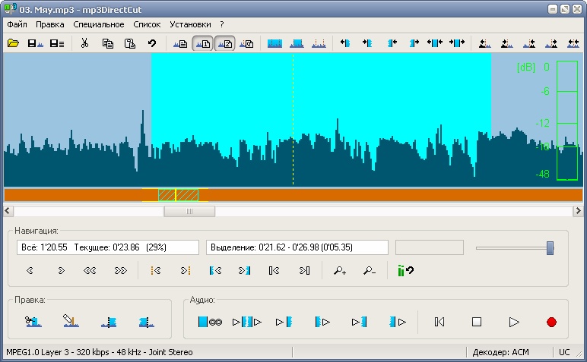
Task: Click the single left arrow step-back button
Action: [x=30, y=269]
